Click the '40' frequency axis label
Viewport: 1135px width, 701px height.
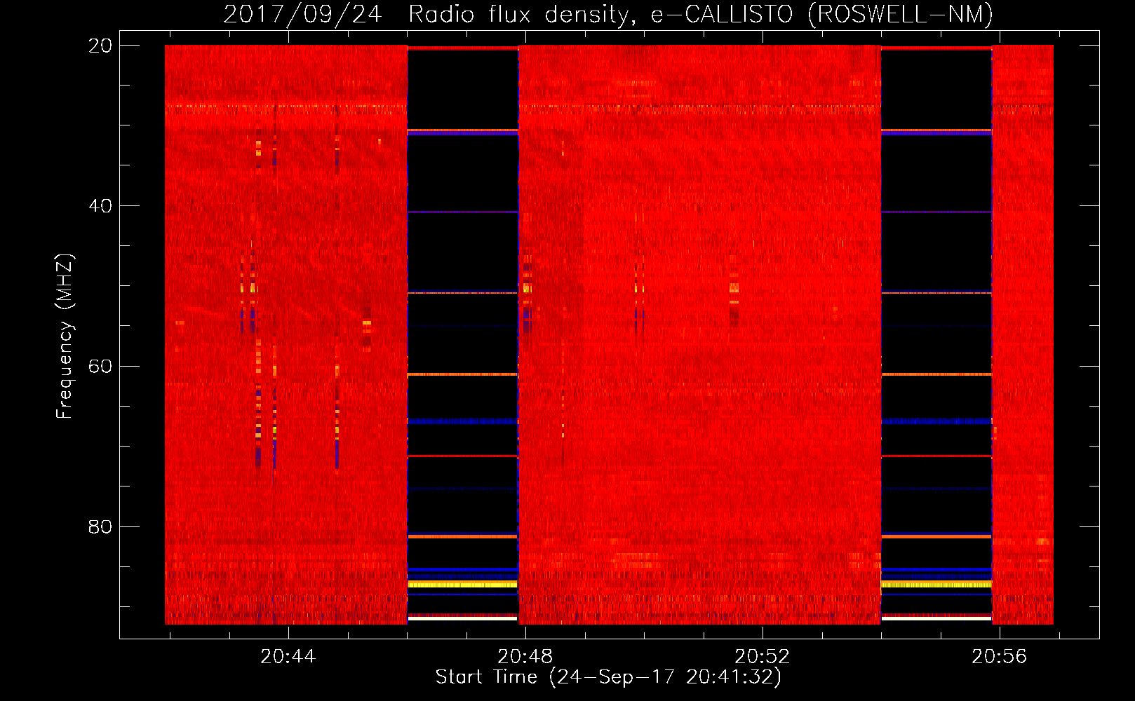100,206
